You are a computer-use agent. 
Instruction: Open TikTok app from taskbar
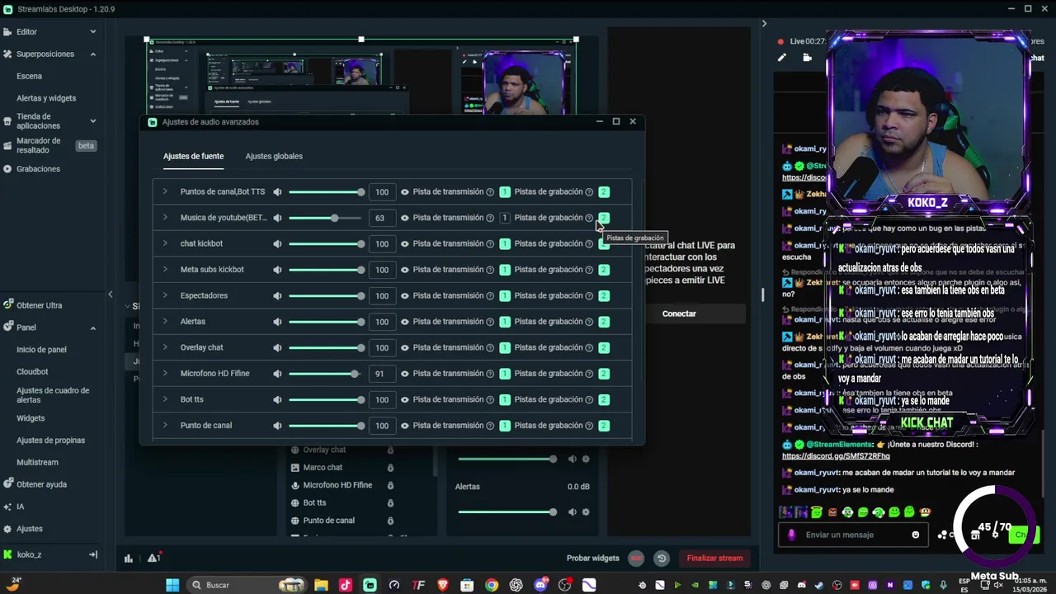click(346, 585)
